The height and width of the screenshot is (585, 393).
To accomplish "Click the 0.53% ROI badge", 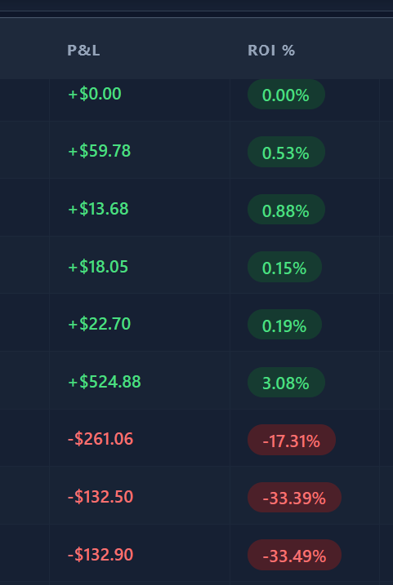I will 286,153.
